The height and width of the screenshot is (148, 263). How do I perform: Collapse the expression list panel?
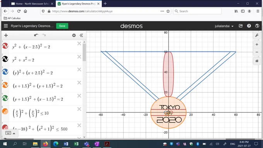pos(81,36)
